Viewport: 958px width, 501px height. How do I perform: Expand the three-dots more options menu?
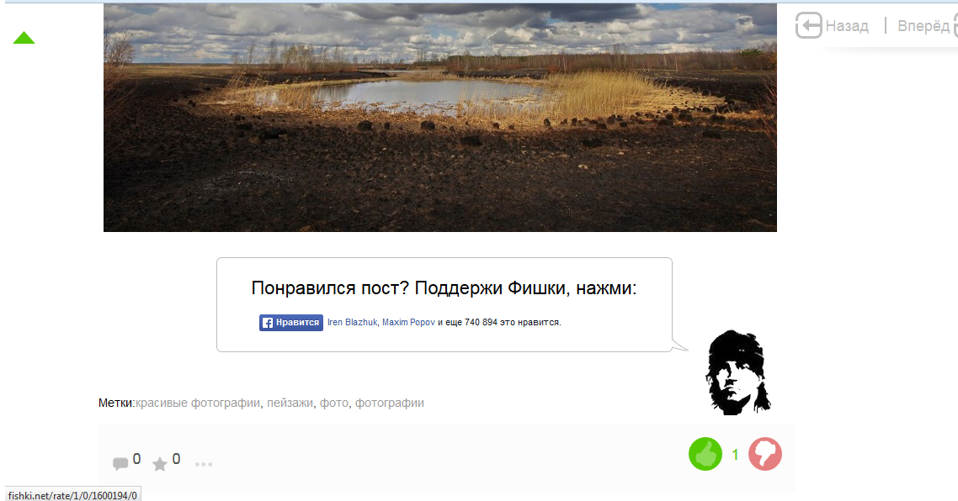pyautogui.click(x=204, y=464)
